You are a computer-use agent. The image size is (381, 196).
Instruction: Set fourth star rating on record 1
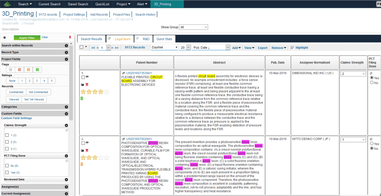pyautogui.click(x=101, y=92)
